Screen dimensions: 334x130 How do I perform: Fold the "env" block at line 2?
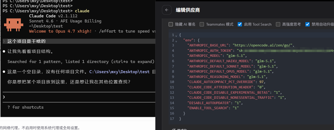pos(176,41)
